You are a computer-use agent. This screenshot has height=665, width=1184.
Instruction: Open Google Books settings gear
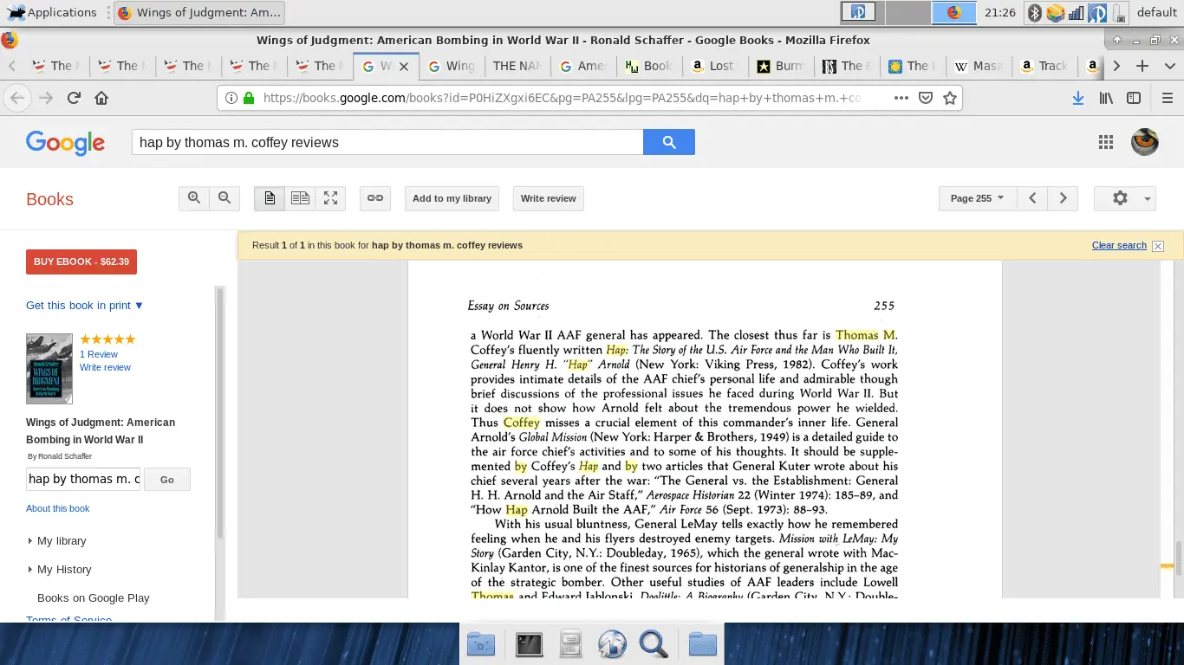click(1119, 198)
